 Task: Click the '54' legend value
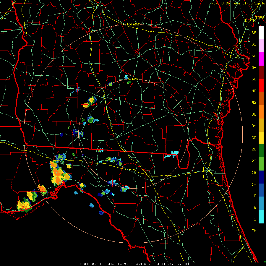coord(254,67)
